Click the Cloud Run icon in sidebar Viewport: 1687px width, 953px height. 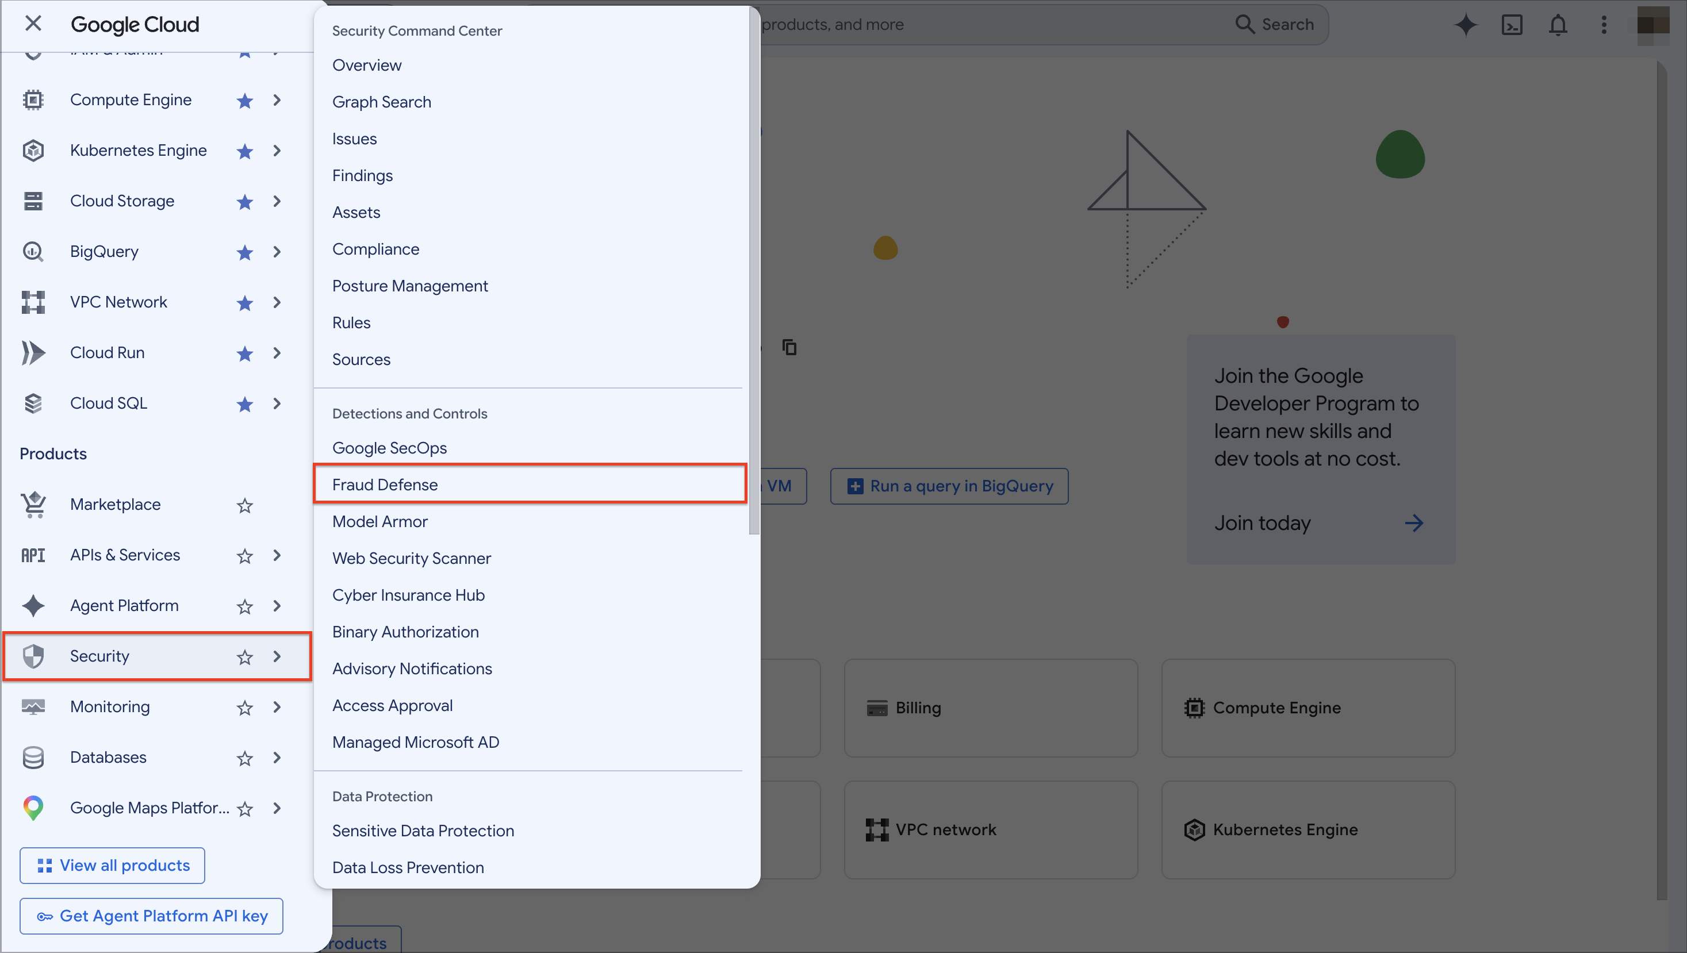(33, 353)
